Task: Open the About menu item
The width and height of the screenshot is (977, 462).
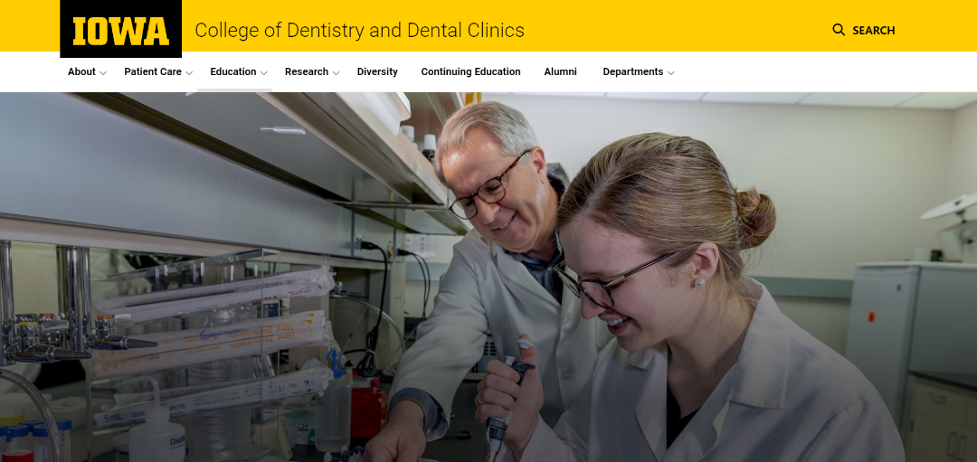Action: coord(81,71)
